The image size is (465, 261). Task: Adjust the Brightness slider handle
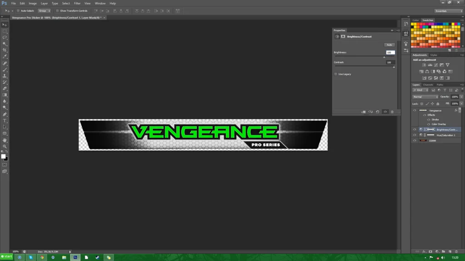384,57
